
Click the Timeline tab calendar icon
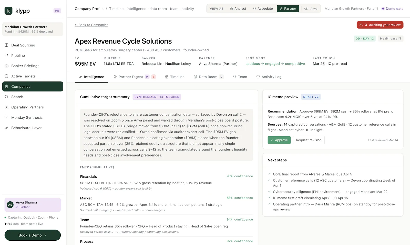[x=167, y=77]
